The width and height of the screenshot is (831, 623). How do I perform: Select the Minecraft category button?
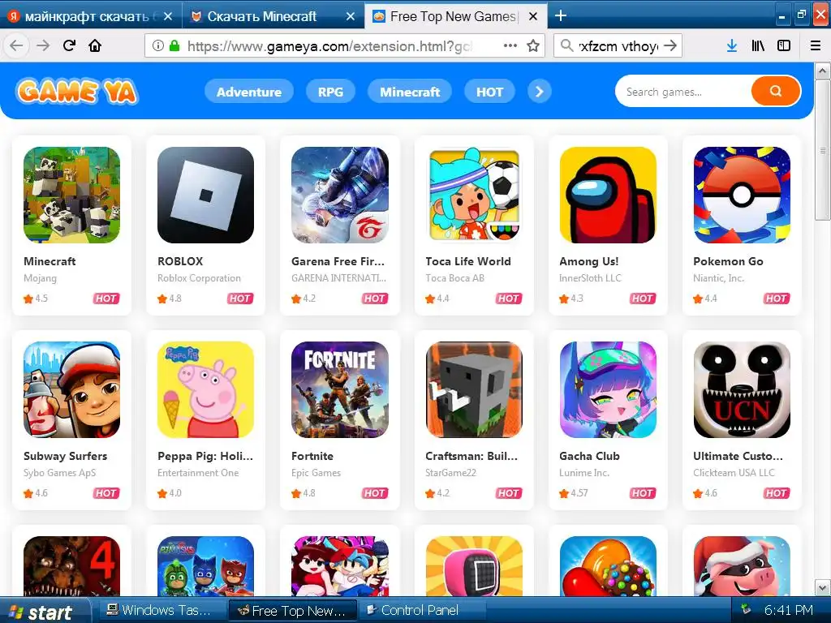(x=410, y=92)
